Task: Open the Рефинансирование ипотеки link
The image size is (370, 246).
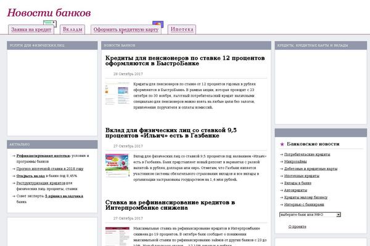Action: [43, 156]
